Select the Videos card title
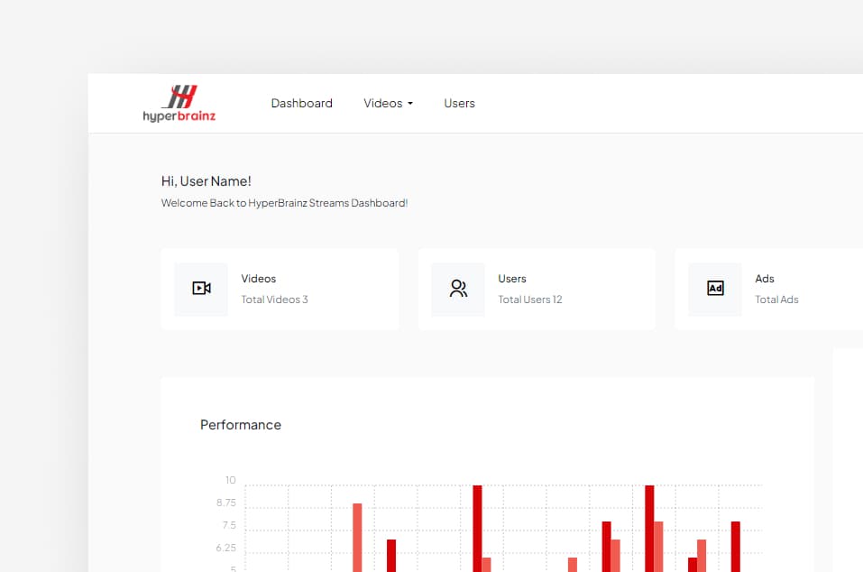 (259, 279)
